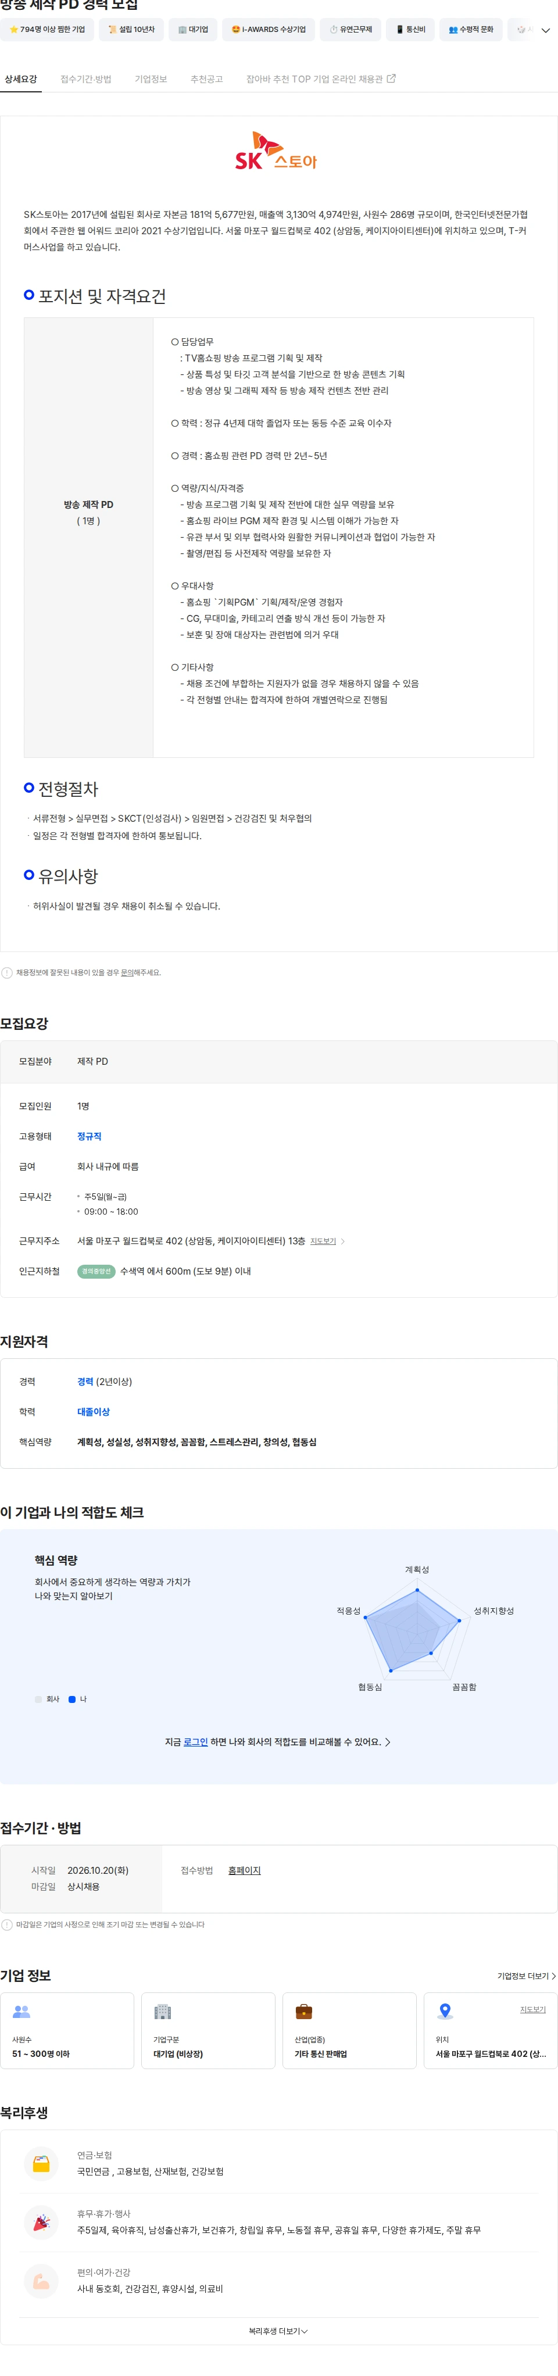558x2376 pixels.
Task: Click the 꼼꼼함 label on radar chart
Action: (464, 1688)
